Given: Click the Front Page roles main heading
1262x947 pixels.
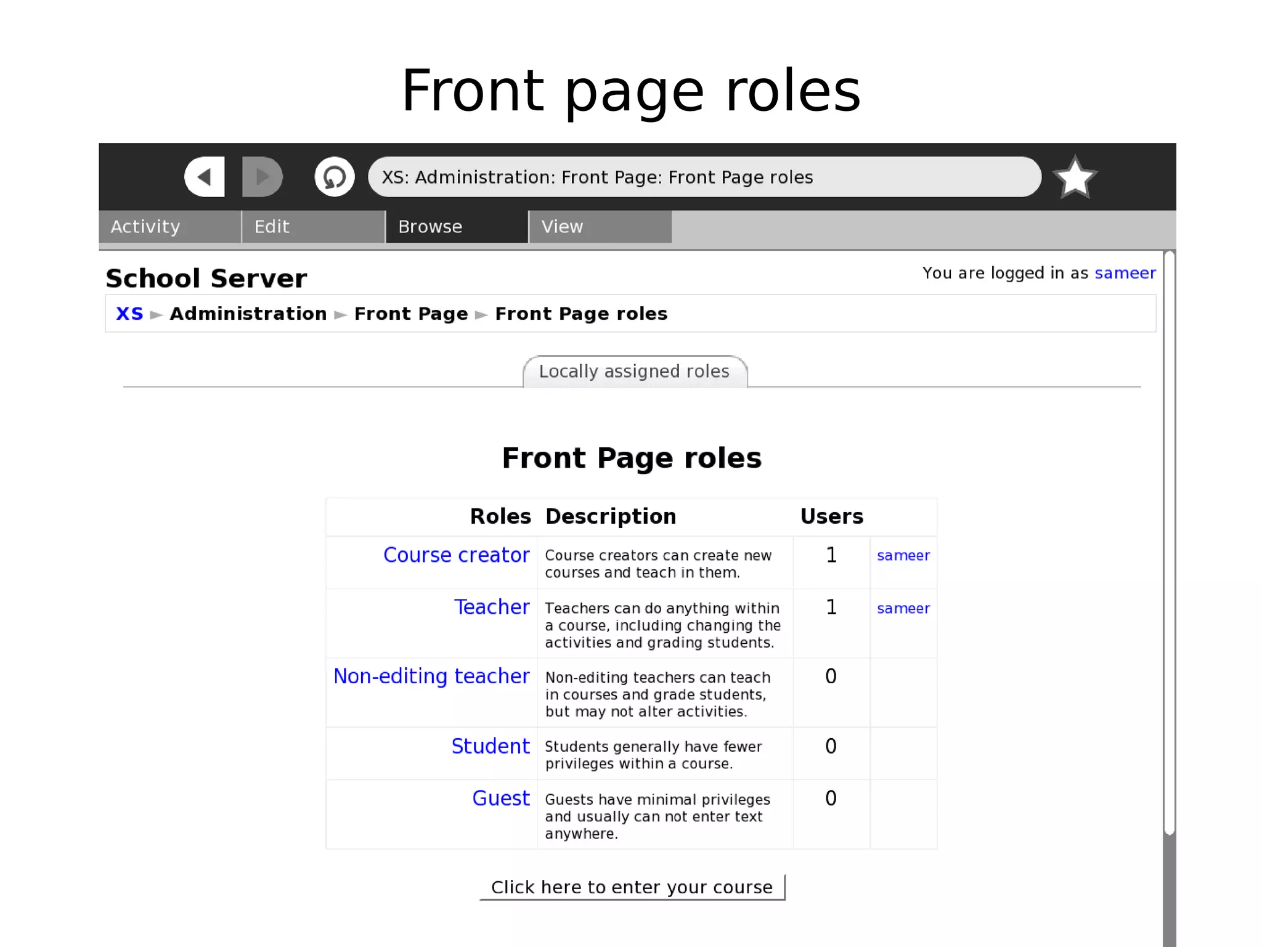Looking at the screenshot, I should [x=632, y=458].
